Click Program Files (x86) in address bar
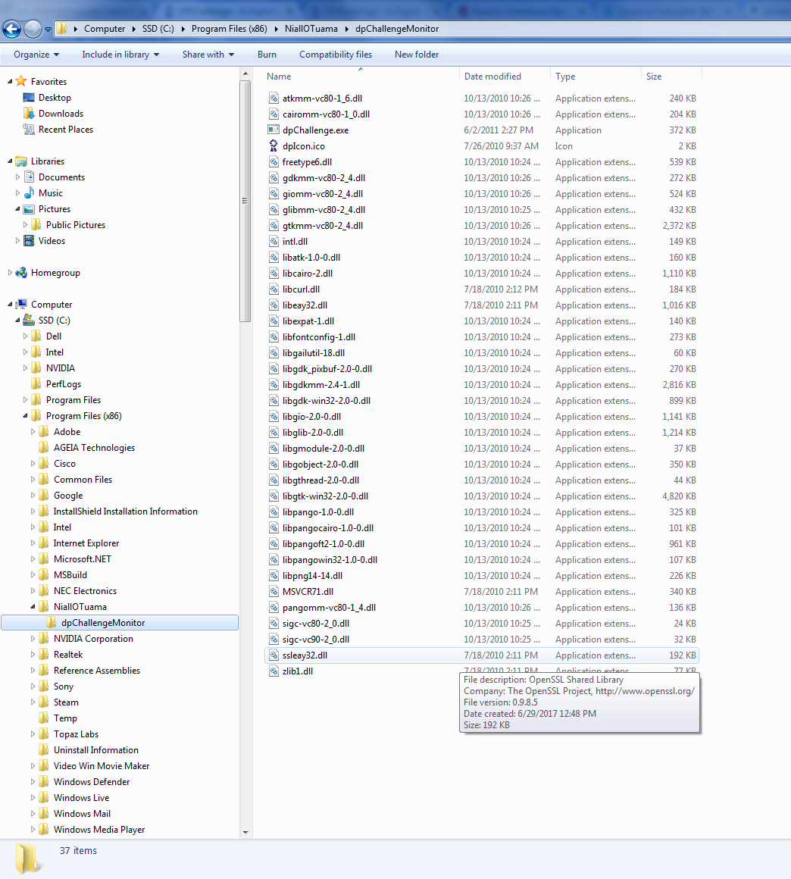This screenshot has height=879, width=791. click(x=230, y=29)
